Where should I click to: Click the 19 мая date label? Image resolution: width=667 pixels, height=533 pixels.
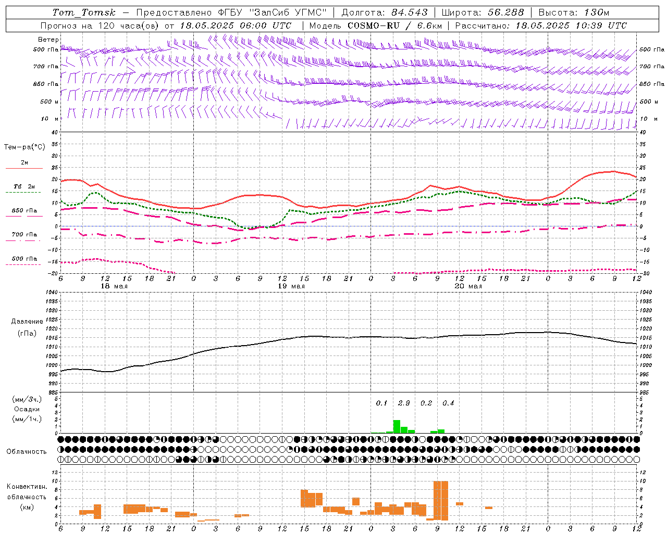[x=291, y=286]
